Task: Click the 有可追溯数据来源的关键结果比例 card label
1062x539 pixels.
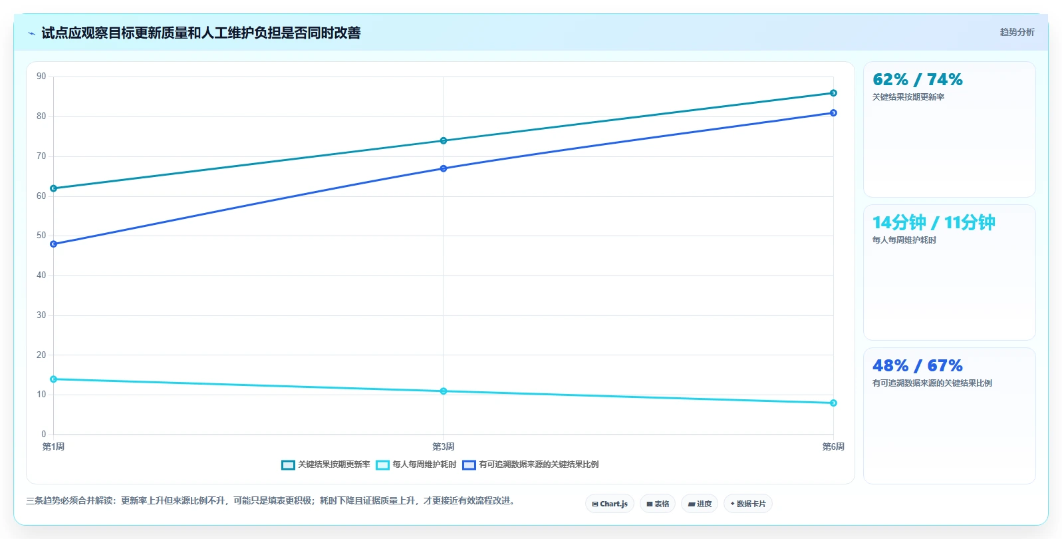Action: tap(932, 383)
